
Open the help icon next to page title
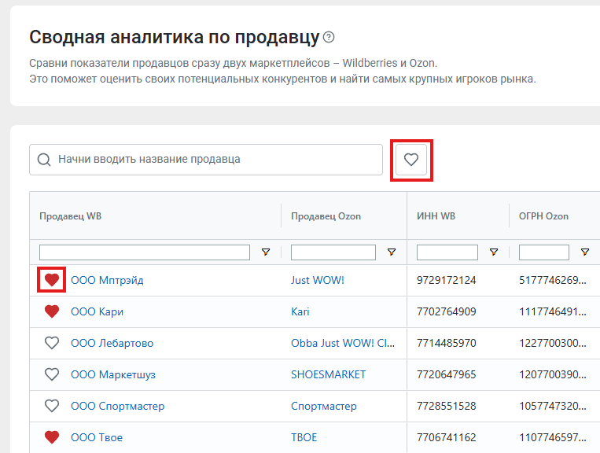pyautogui.click(x=329, y=37)
